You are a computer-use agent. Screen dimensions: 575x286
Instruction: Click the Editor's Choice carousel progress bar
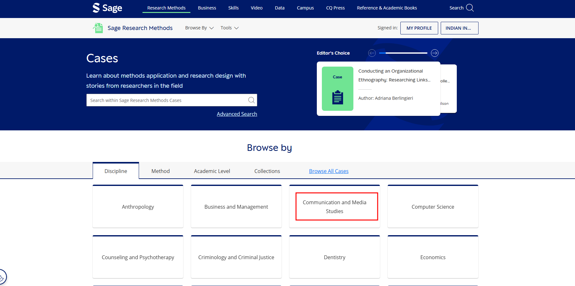(x=403, y=53)
